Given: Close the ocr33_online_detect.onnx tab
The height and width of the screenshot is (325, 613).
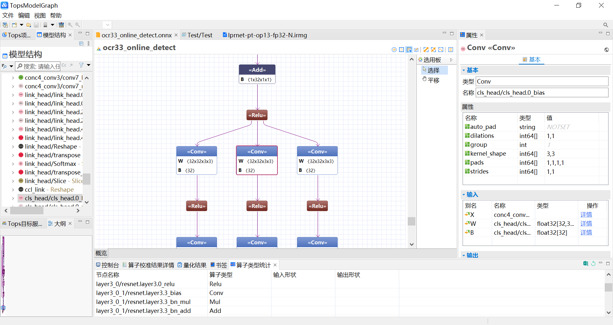Looking at the screenshot, I should click(176, 35).
